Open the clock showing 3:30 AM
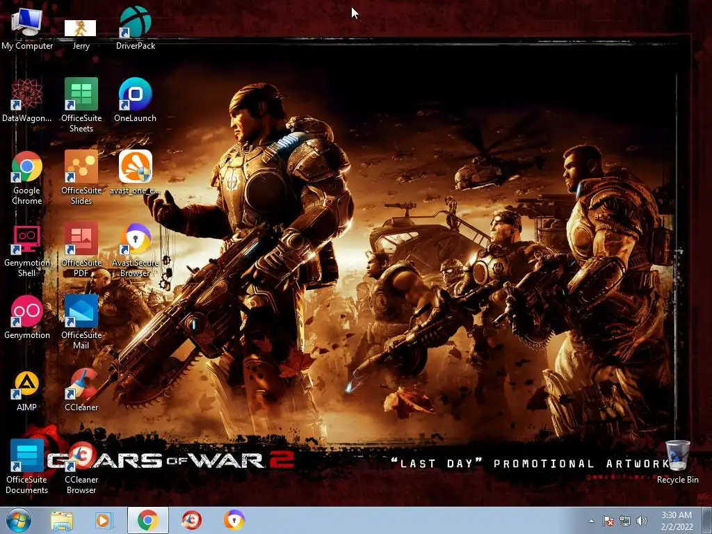Screen dimensions: 712x534 click(x=677, y=521)
